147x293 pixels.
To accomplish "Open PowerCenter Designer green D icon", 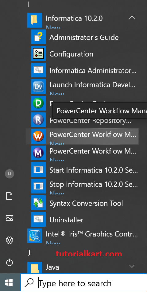I will coord(38,103).
